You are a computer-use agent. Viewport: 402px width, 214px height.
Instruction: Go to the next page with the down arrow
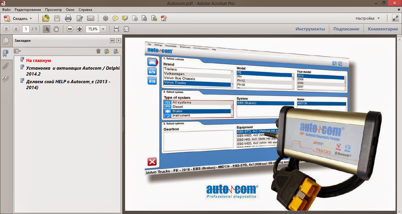click(16, 29)
